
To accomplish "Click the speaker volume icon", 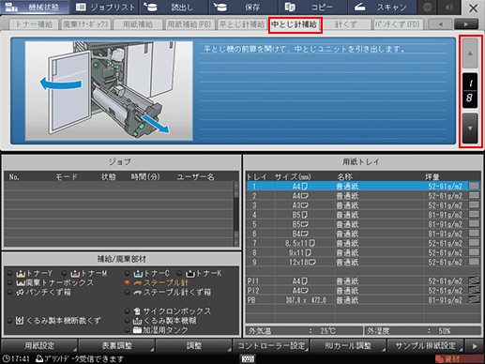I will [x=449, y=7].
